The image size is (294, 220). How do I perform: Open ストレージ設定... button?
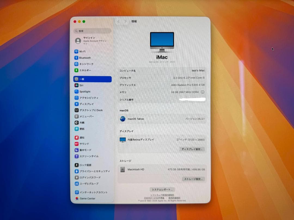point(193,179)
